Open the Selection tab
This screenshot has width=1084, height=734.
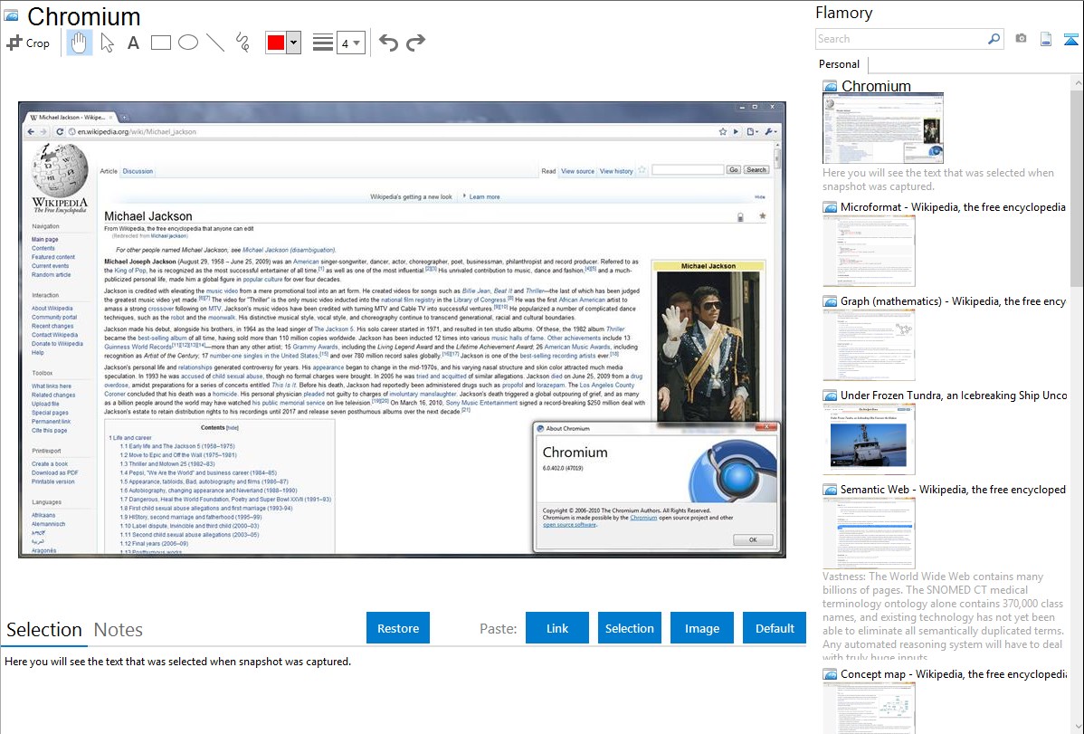(44, 630)
